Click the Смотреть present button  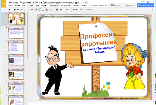point(115,5)
